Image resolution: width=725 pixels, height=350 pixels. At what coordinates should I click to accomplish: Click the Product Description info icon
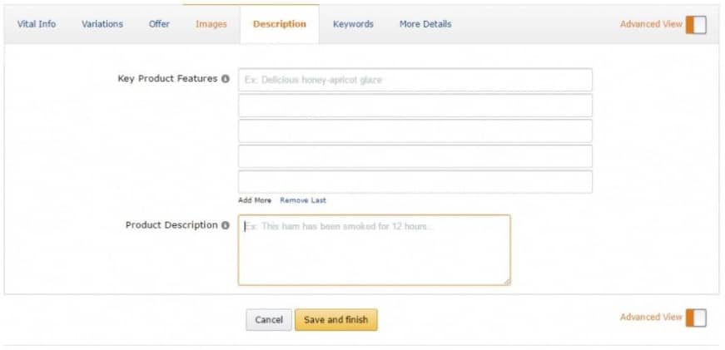tap(226, 225)
